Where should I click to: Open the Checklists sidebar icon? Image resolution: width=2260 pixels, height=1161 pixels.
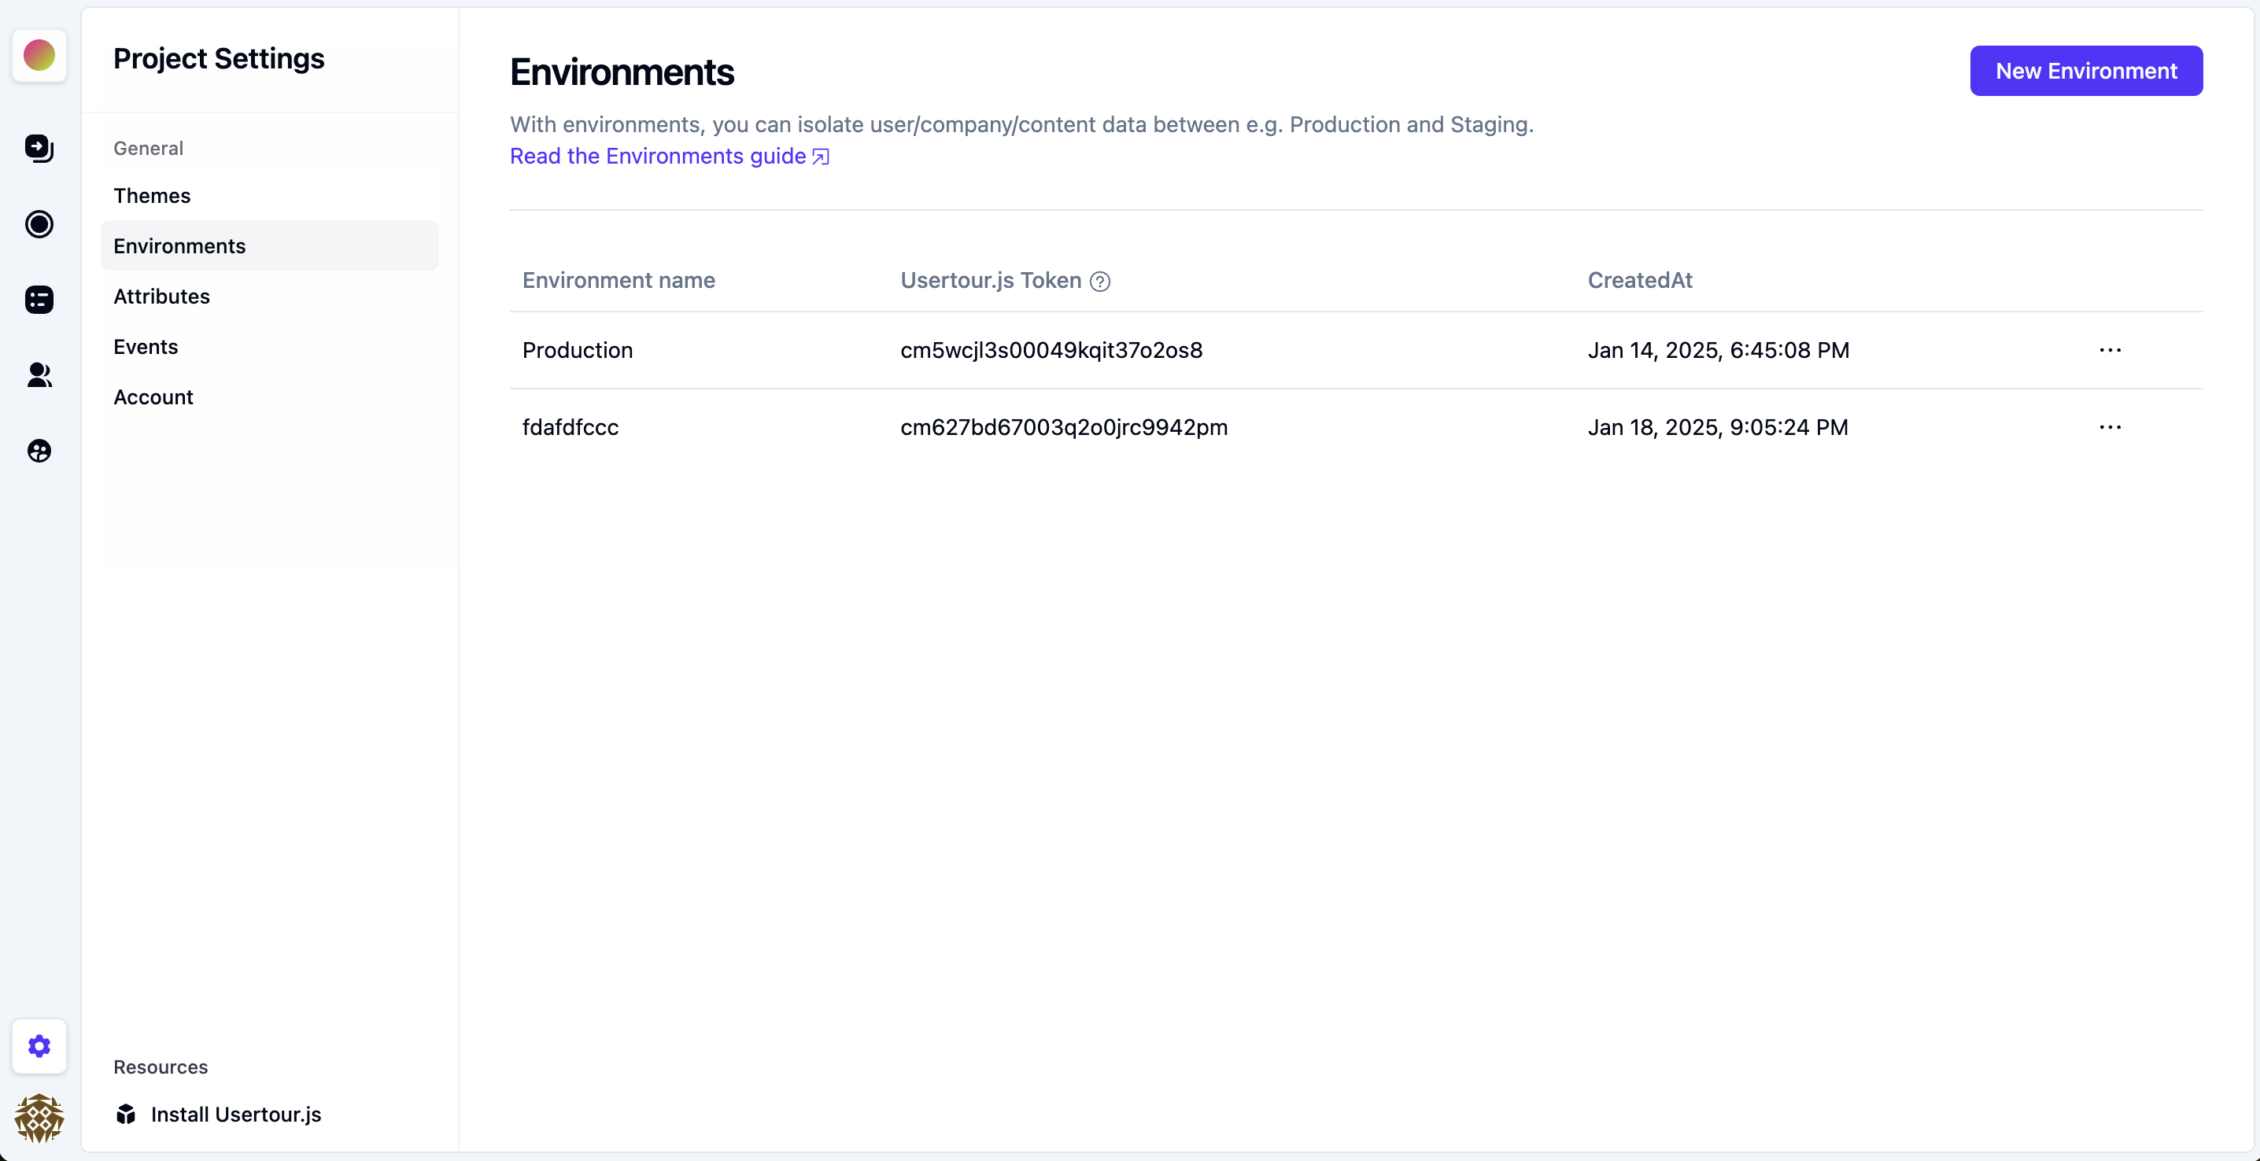click(39, 300)
